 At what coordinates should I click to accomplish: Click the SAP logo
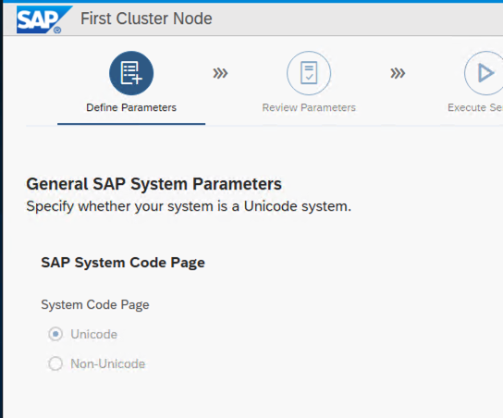point(44,19)
